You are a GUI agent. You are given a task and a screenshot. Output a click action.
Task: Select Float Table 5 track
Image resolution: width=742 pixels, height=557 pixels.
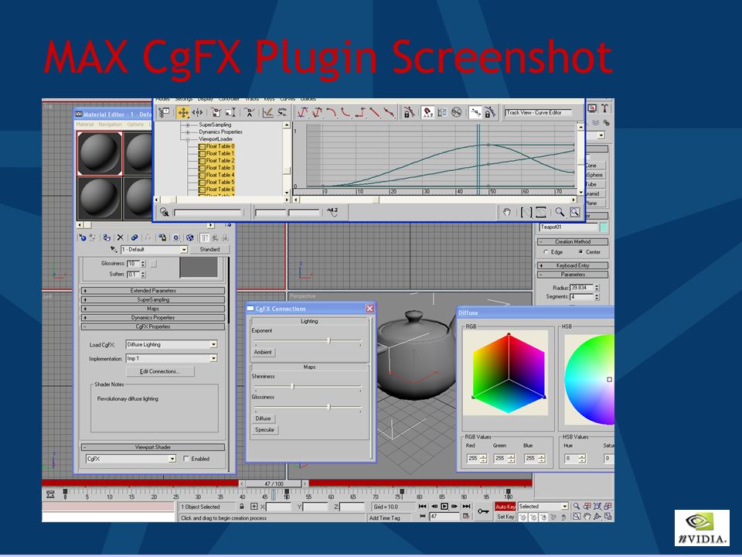216,182
